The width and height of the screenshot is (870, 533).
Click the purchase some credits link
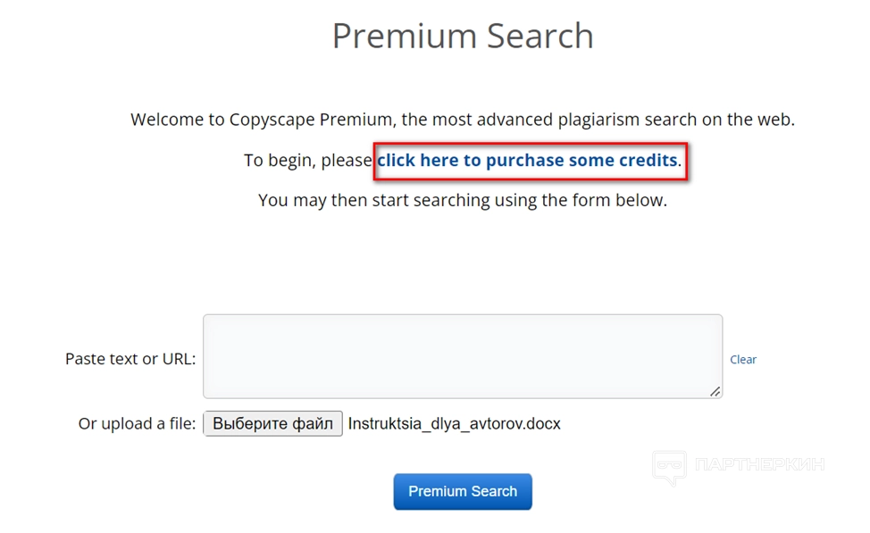pos(527,161)
